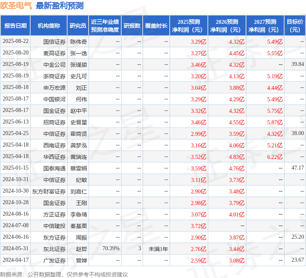This screenshot has width=306, height=278.
Task: Select researcher 纪敏
Action: tap(81, 180)
